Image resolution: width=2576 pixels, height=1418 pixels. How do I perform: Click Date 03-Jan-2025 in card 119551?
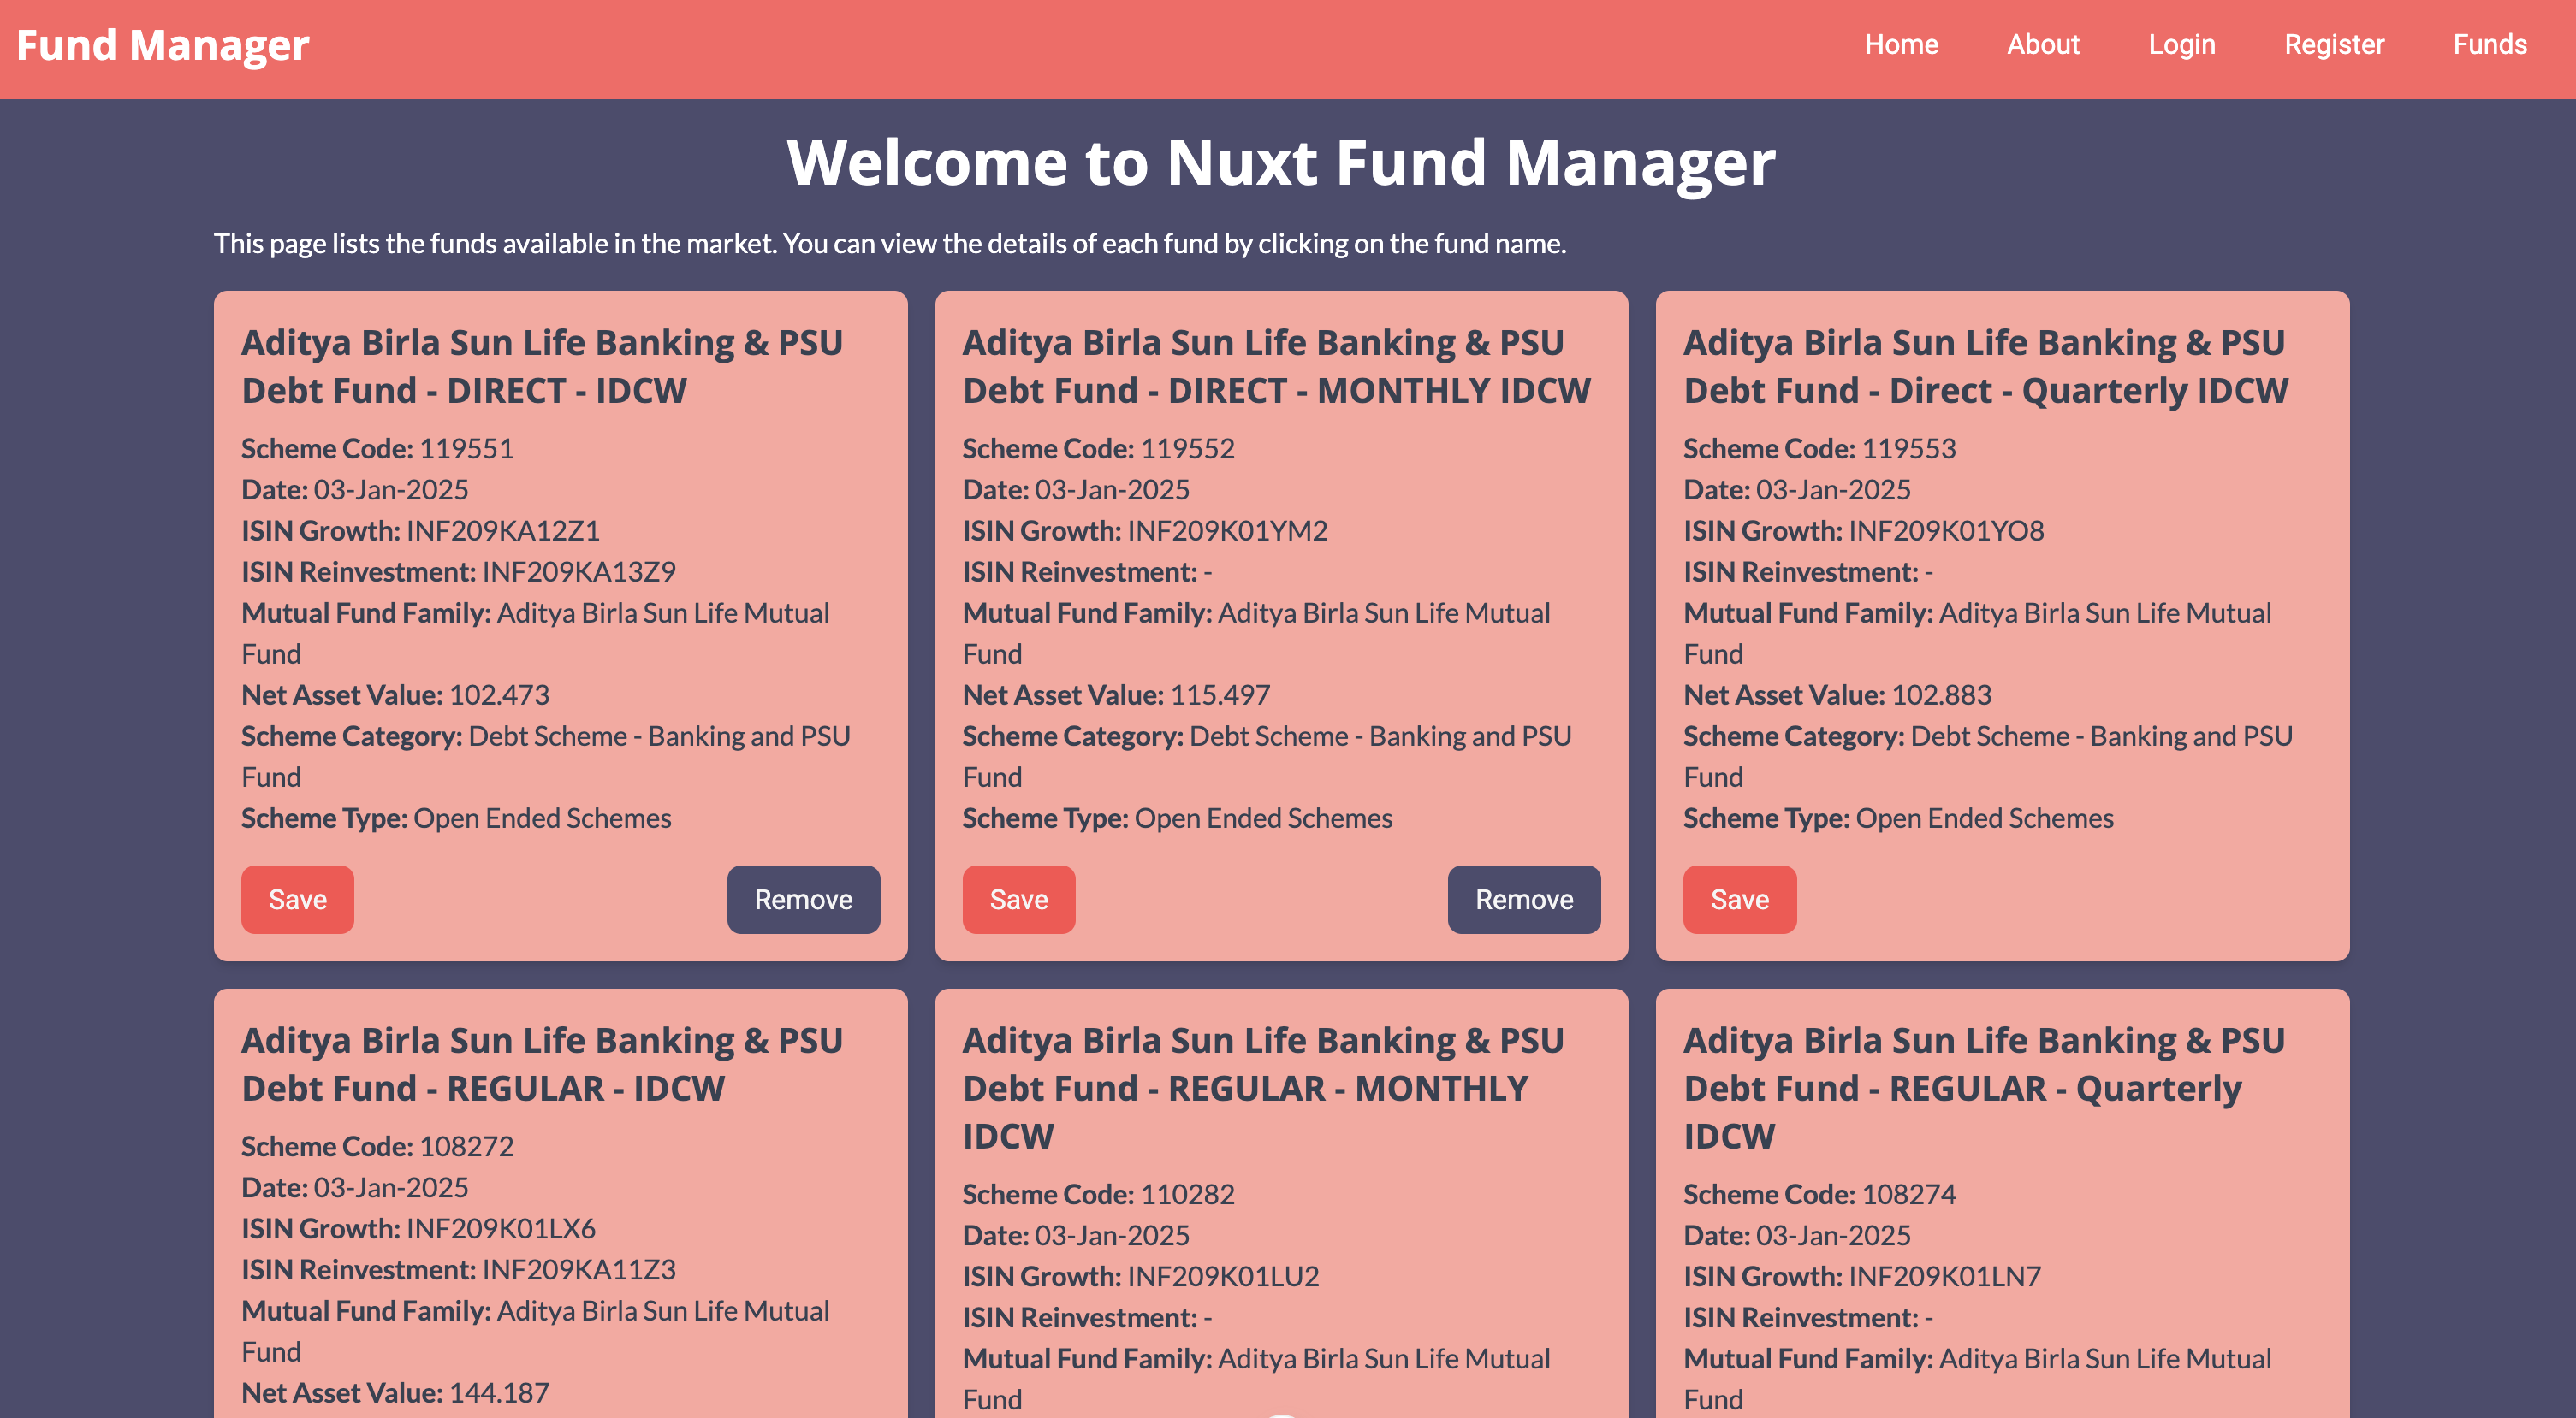355,490
